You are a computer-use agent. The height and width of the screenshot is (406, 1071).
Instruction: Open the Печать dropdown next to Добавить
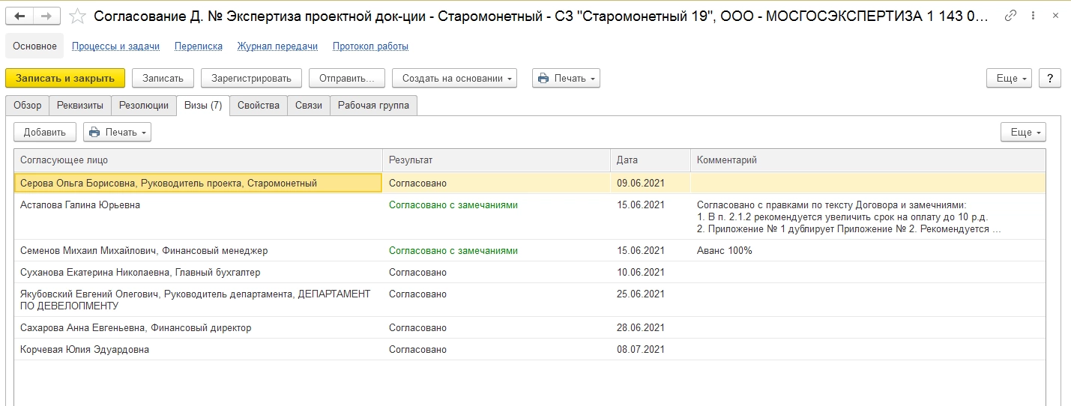117,132
